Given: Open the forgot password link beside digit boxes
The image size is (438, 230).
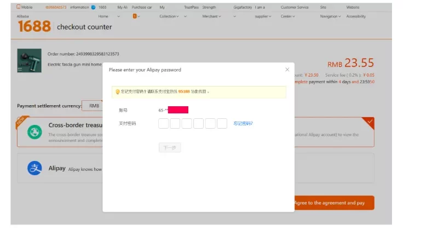Looking at the screenshot, I should [243, 124].
